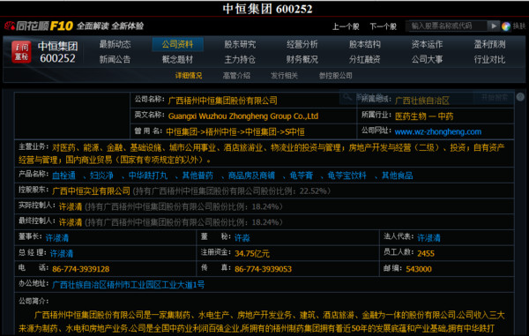Click the English name Guangxi Wuzhou Zhongheng Group
Image resolution: width=529 pixels, height=336 pixels.
(243, 116)
